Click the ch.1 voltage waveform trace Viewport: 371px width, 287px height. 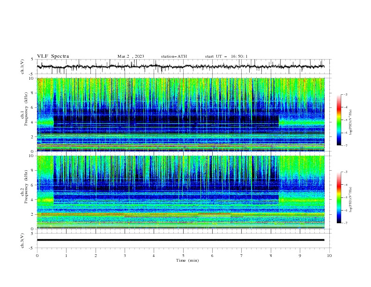(180, 67)
